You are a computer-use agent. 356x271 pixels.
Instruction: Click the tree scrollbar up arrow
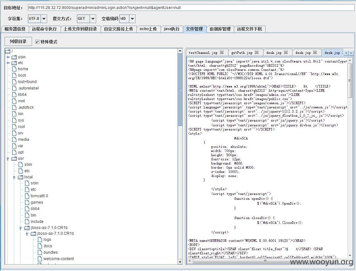click(x=180, y=51)
